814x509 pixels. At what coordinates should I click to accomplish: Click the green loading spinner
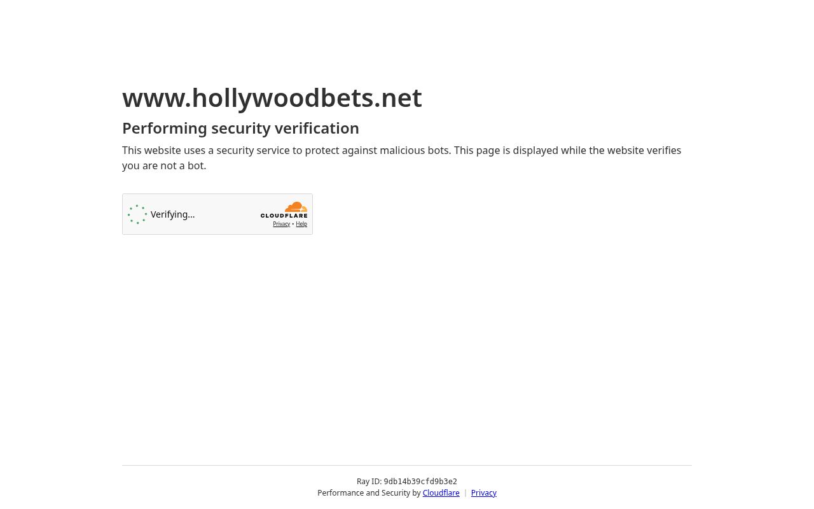coord(137,214)
